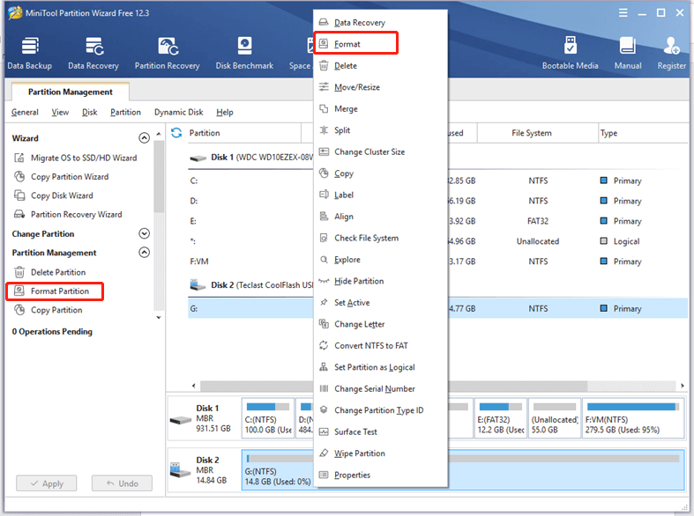
Task: Start Disk Benchmark tool
Action: [244, 52]
